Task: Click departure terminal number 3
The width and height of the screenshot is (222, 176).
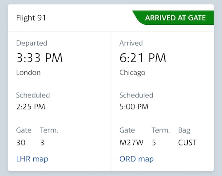Action: pos(42,143)
